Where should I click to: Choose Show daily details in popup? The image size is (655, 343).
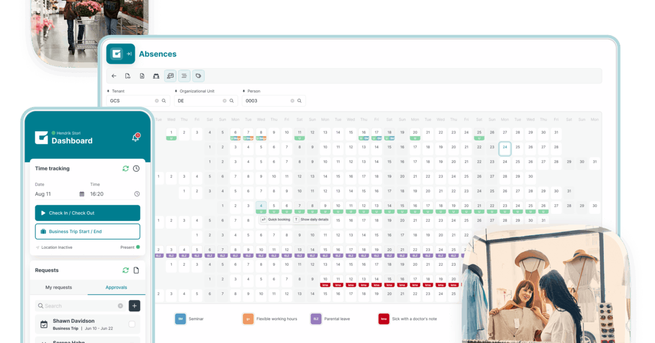tap(311, 219)
